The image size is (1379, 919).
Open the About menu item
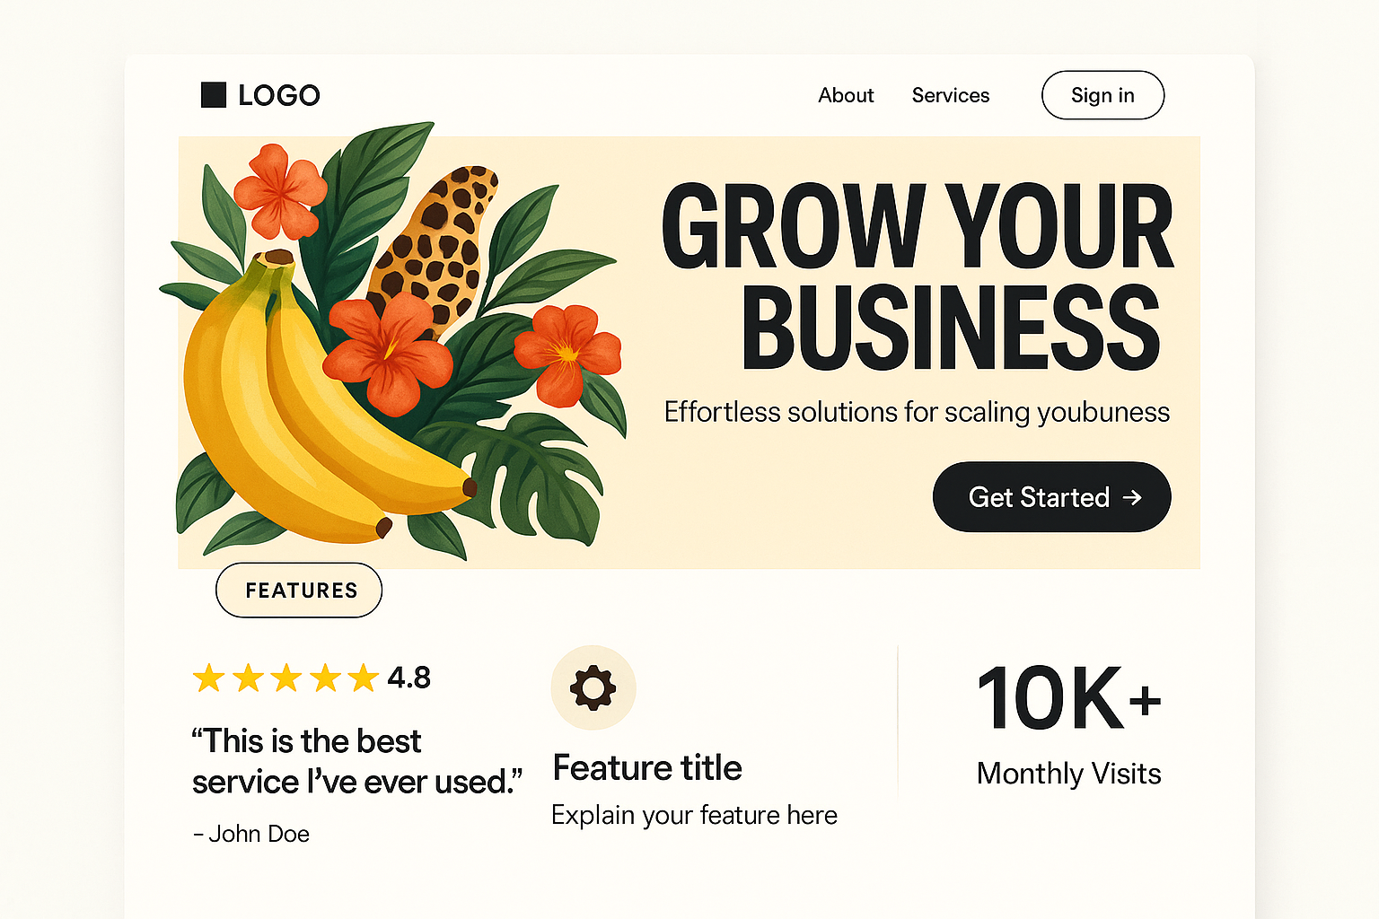[846, 95]
